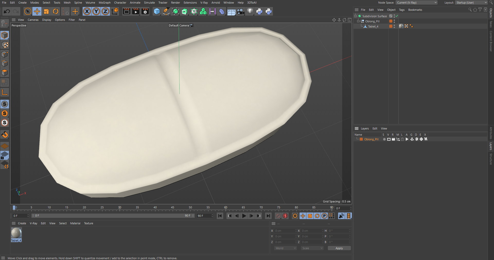Add a Cube primitive object
The width and height of the screenshot is (494, 260).
coord(157,11)
